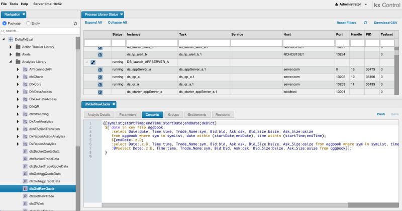Click the Analytics Library folder icon
The height and width of the screenshot is (211, 402).
(18, 62)
